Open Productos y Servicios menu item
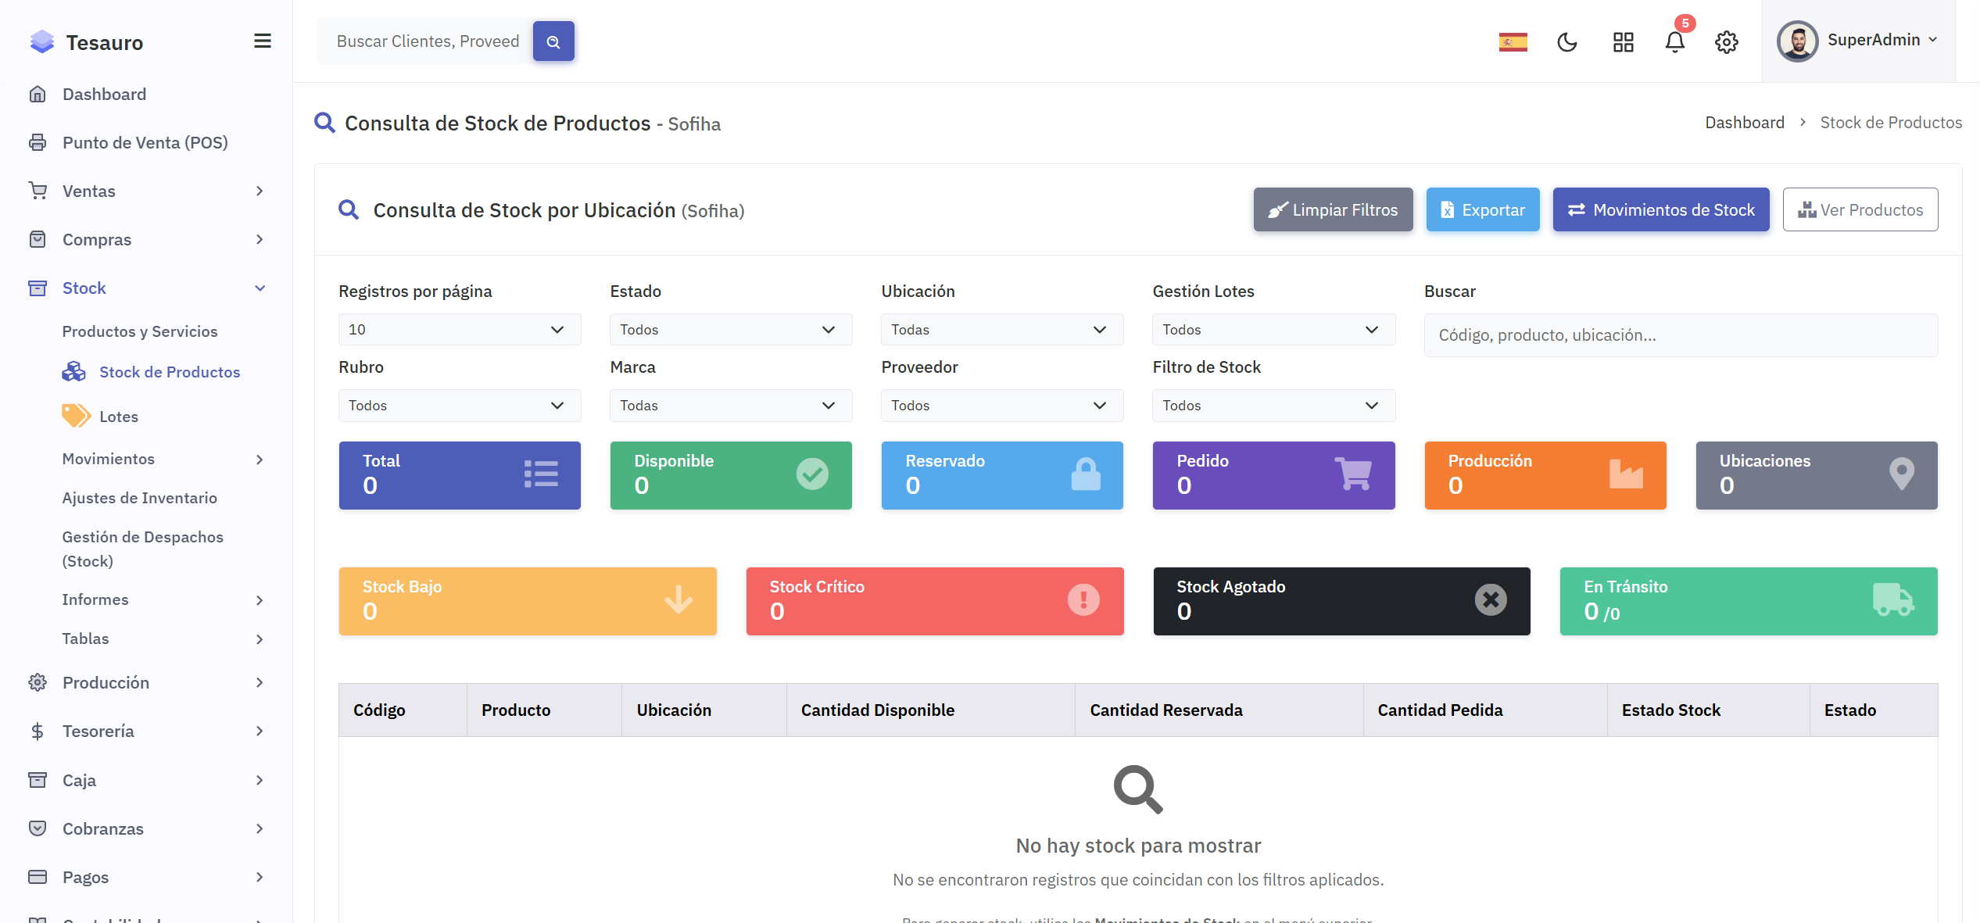Image resolution: width=1980 pixels, height=923 pixels. click(140, 331)
